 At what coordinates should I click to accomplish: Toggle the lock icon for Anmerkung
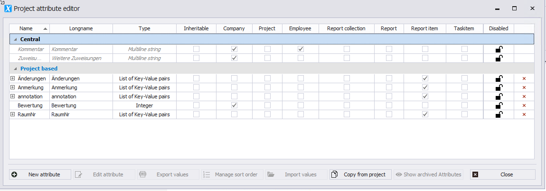(499, 87)
